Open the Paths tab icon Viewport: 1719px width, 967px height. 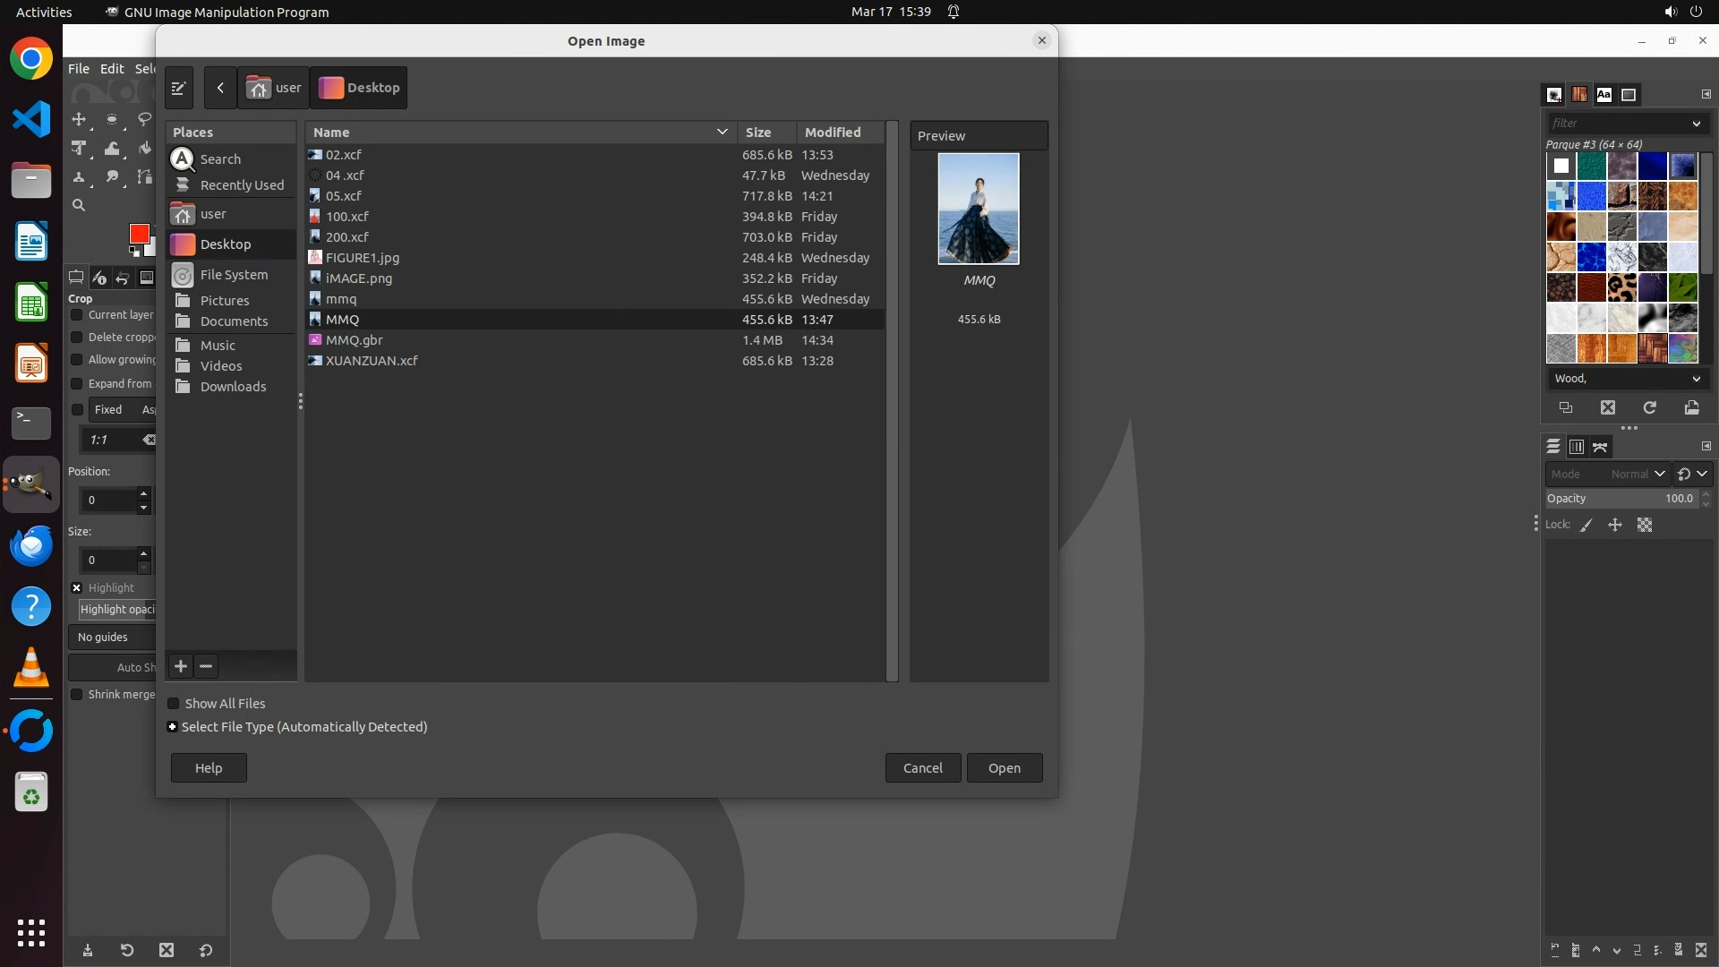(x=1600, y=447)
